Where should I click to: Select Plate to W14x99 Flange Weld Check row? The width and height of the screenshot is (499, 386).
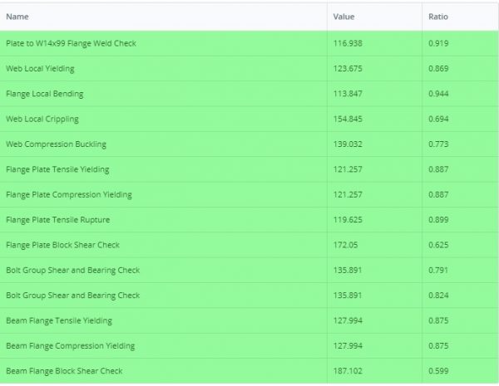coord(71,43)
